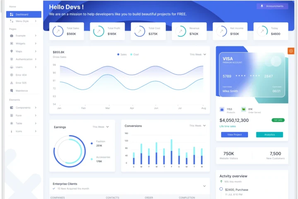Click the Analytics button
Viewport: 298px width, 199px height.
pos(269,135)
